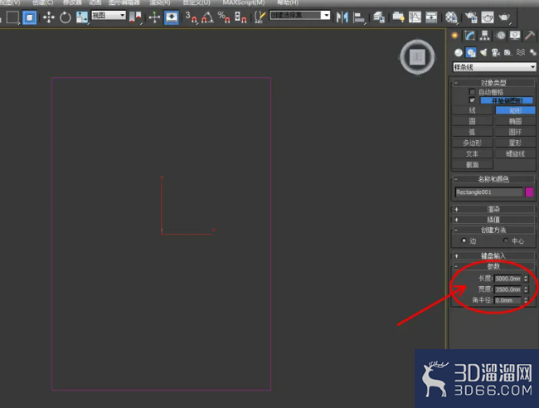Click the 星形 (Star) button
The image size is (539, 408).
(x=515, y=143)
